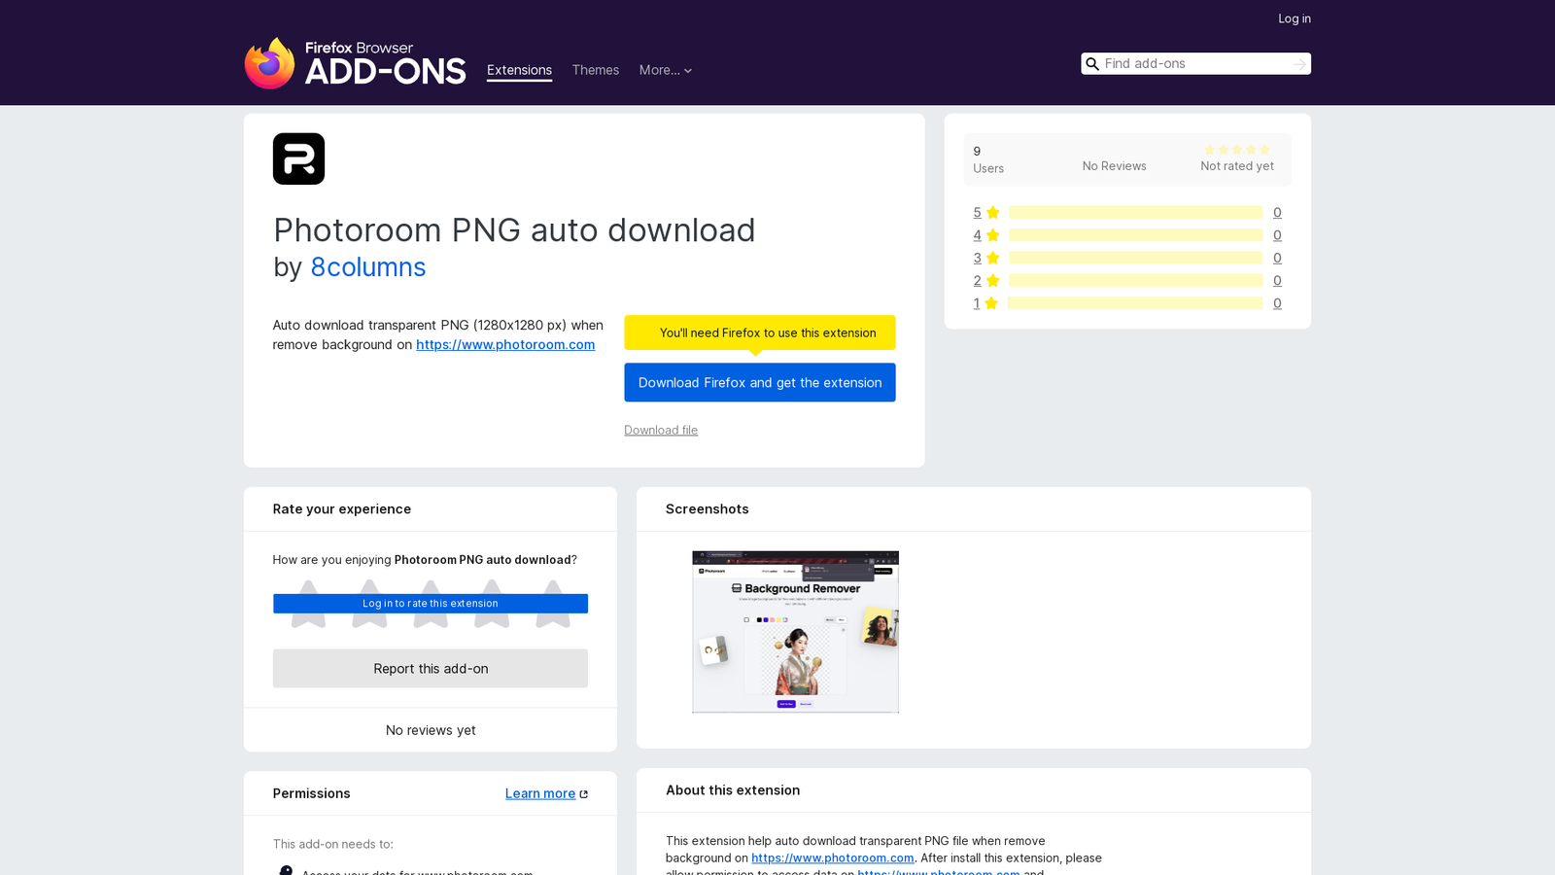The height and width of the screenshot is (875, 1555).
Task: Click the 1-star rating bar
Action: point(1135,303)
